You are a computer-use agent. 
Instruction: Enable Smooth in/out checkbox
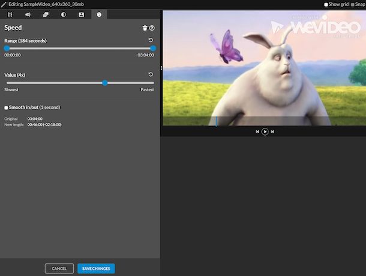coord(7,107)
